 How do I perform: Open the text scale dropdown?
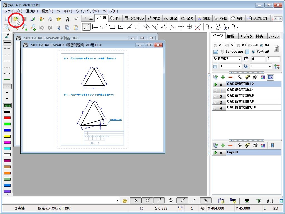point(269,66)
